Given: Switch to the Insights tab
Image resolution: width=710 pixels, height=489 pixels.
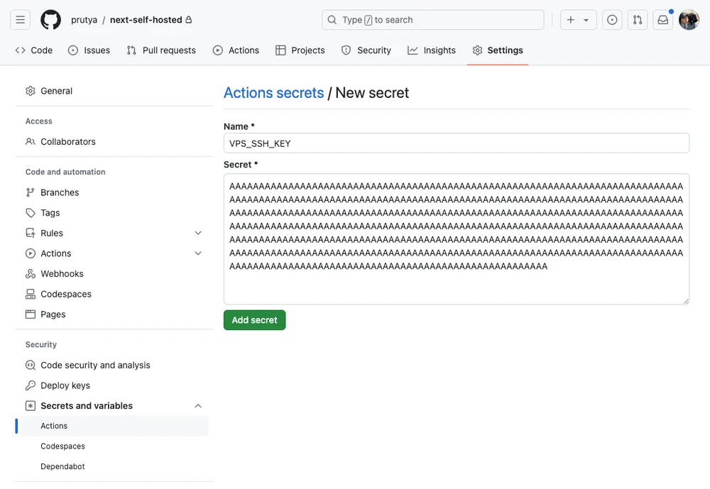Looking at the screenshot, I should pyautogui.click(x=432, y=50).
